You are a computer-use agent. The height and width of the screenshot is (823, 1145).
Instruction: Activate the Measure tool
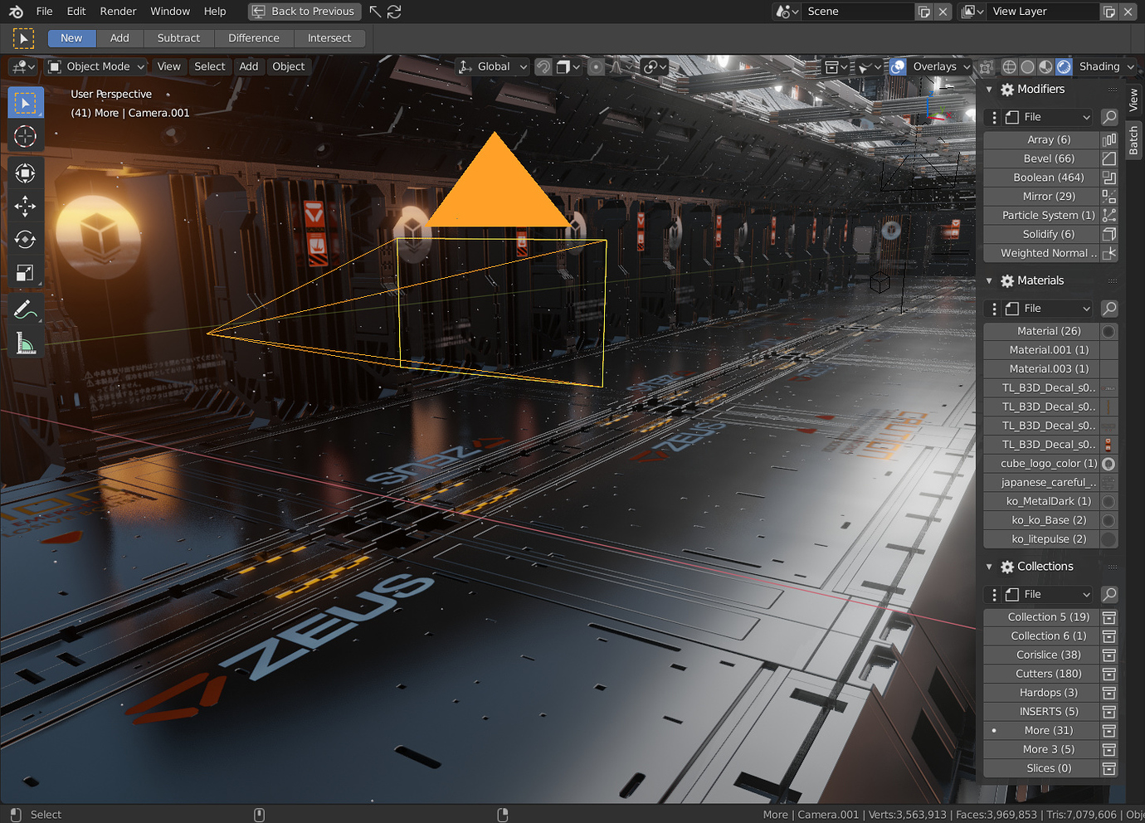pyautogui.click(x=26, y=341)
